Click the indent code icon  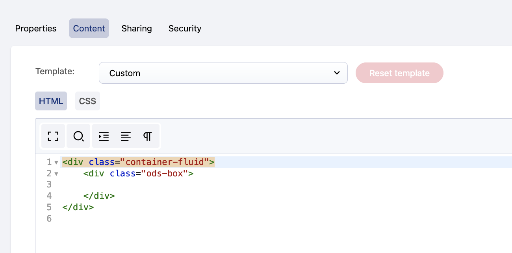[104, 136]
